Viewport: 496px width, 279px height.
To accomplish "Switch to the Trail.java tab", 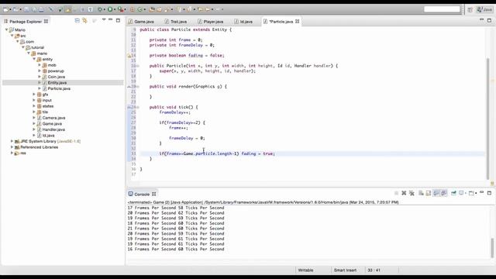I will pyautogui.click(x=176, y=22).
